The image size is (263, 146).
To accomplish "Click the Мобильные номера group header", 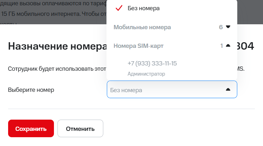I will pos(142,27).
